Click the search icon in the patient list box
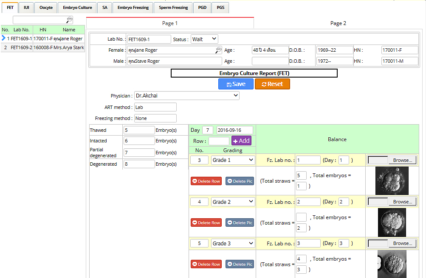This screenshot has height=278, width=426. tap(70, 19)
